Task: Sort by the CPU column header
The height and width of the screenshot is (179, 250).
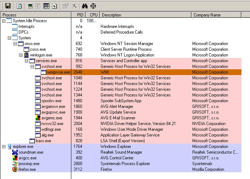Action: click(93, 15)
